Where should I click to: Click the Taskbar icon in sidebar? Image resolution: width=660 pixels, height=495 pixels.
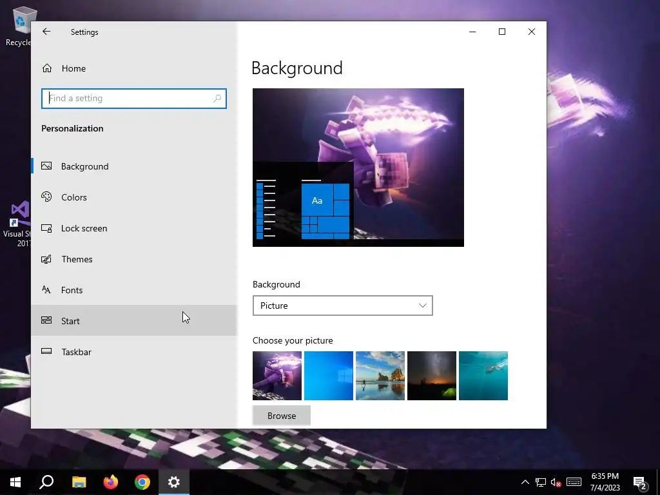(46, 351)
